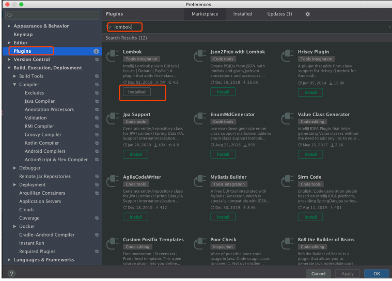Click the MyBatis Builder plugin icon

coord(200,181)
